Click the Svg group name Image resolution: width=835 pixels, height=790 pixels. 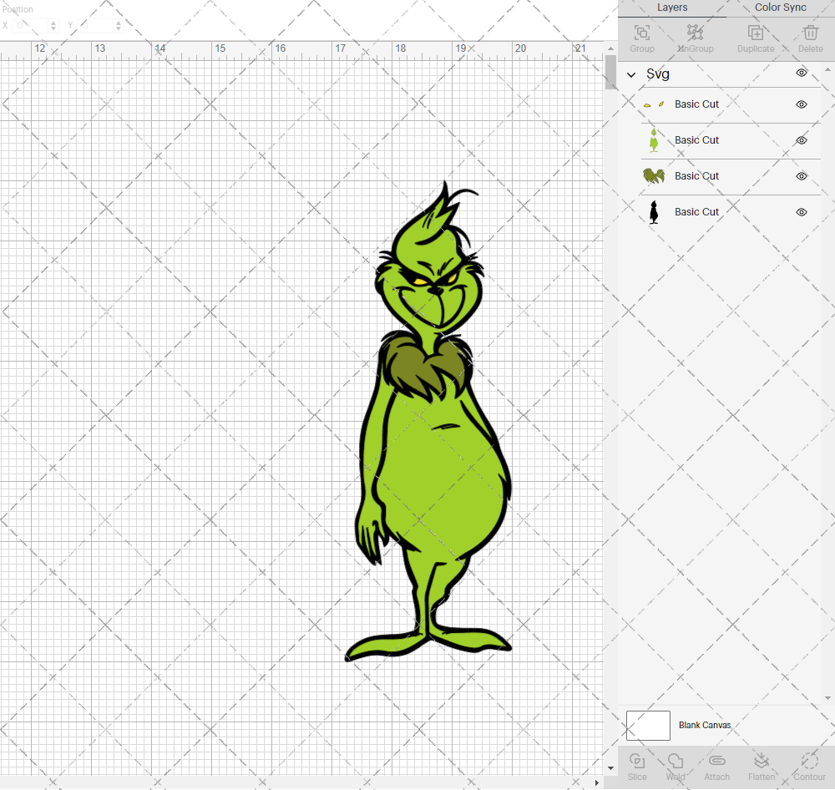pos(658,74)
